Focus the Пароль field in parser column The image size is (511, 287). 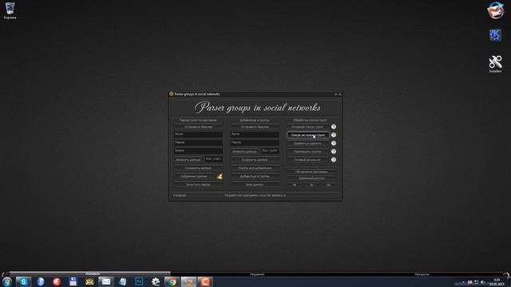pyautogui.click(x=198, y=143)
